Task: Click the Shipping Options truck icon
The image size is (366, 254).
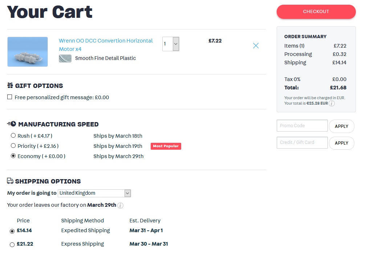Action: 10,181
